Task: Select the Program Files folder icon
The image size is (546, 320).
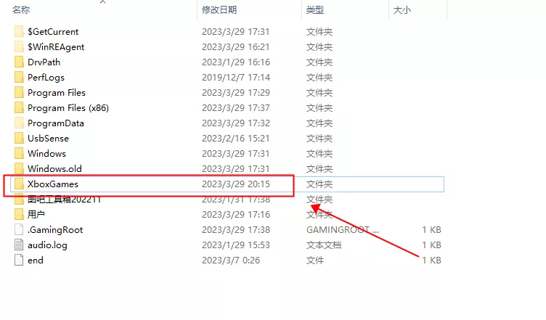Action: [x=19, y=93]
